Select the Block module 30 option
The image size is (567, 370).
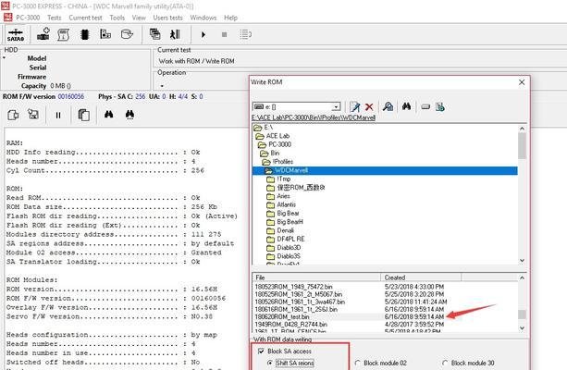click(445, 363)
